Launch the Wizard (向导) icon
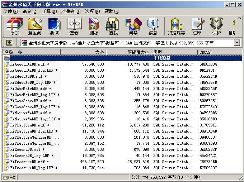Screen dimensions: 244x182 click(133, 26)
